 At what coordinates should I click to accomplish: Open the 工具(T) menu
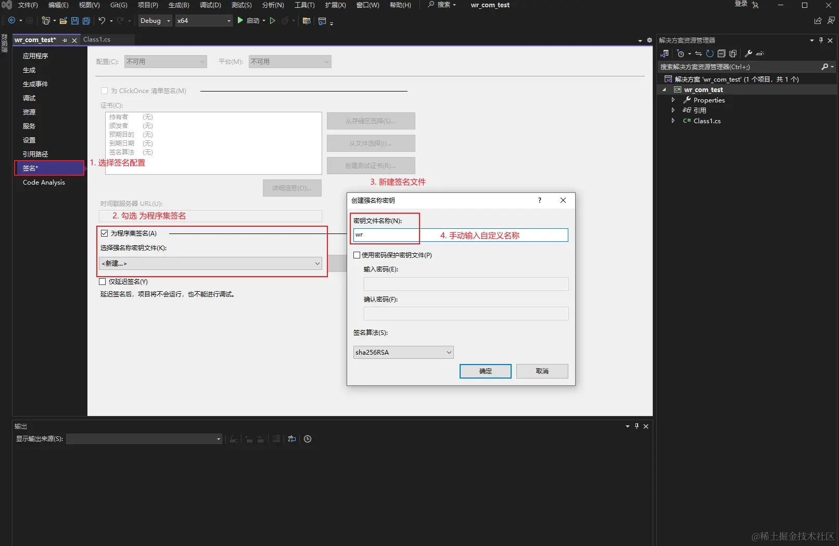[304, 5]
